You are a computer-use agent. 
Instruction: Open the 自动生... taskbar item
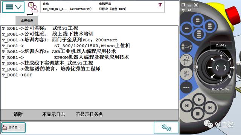click(13, 127)
